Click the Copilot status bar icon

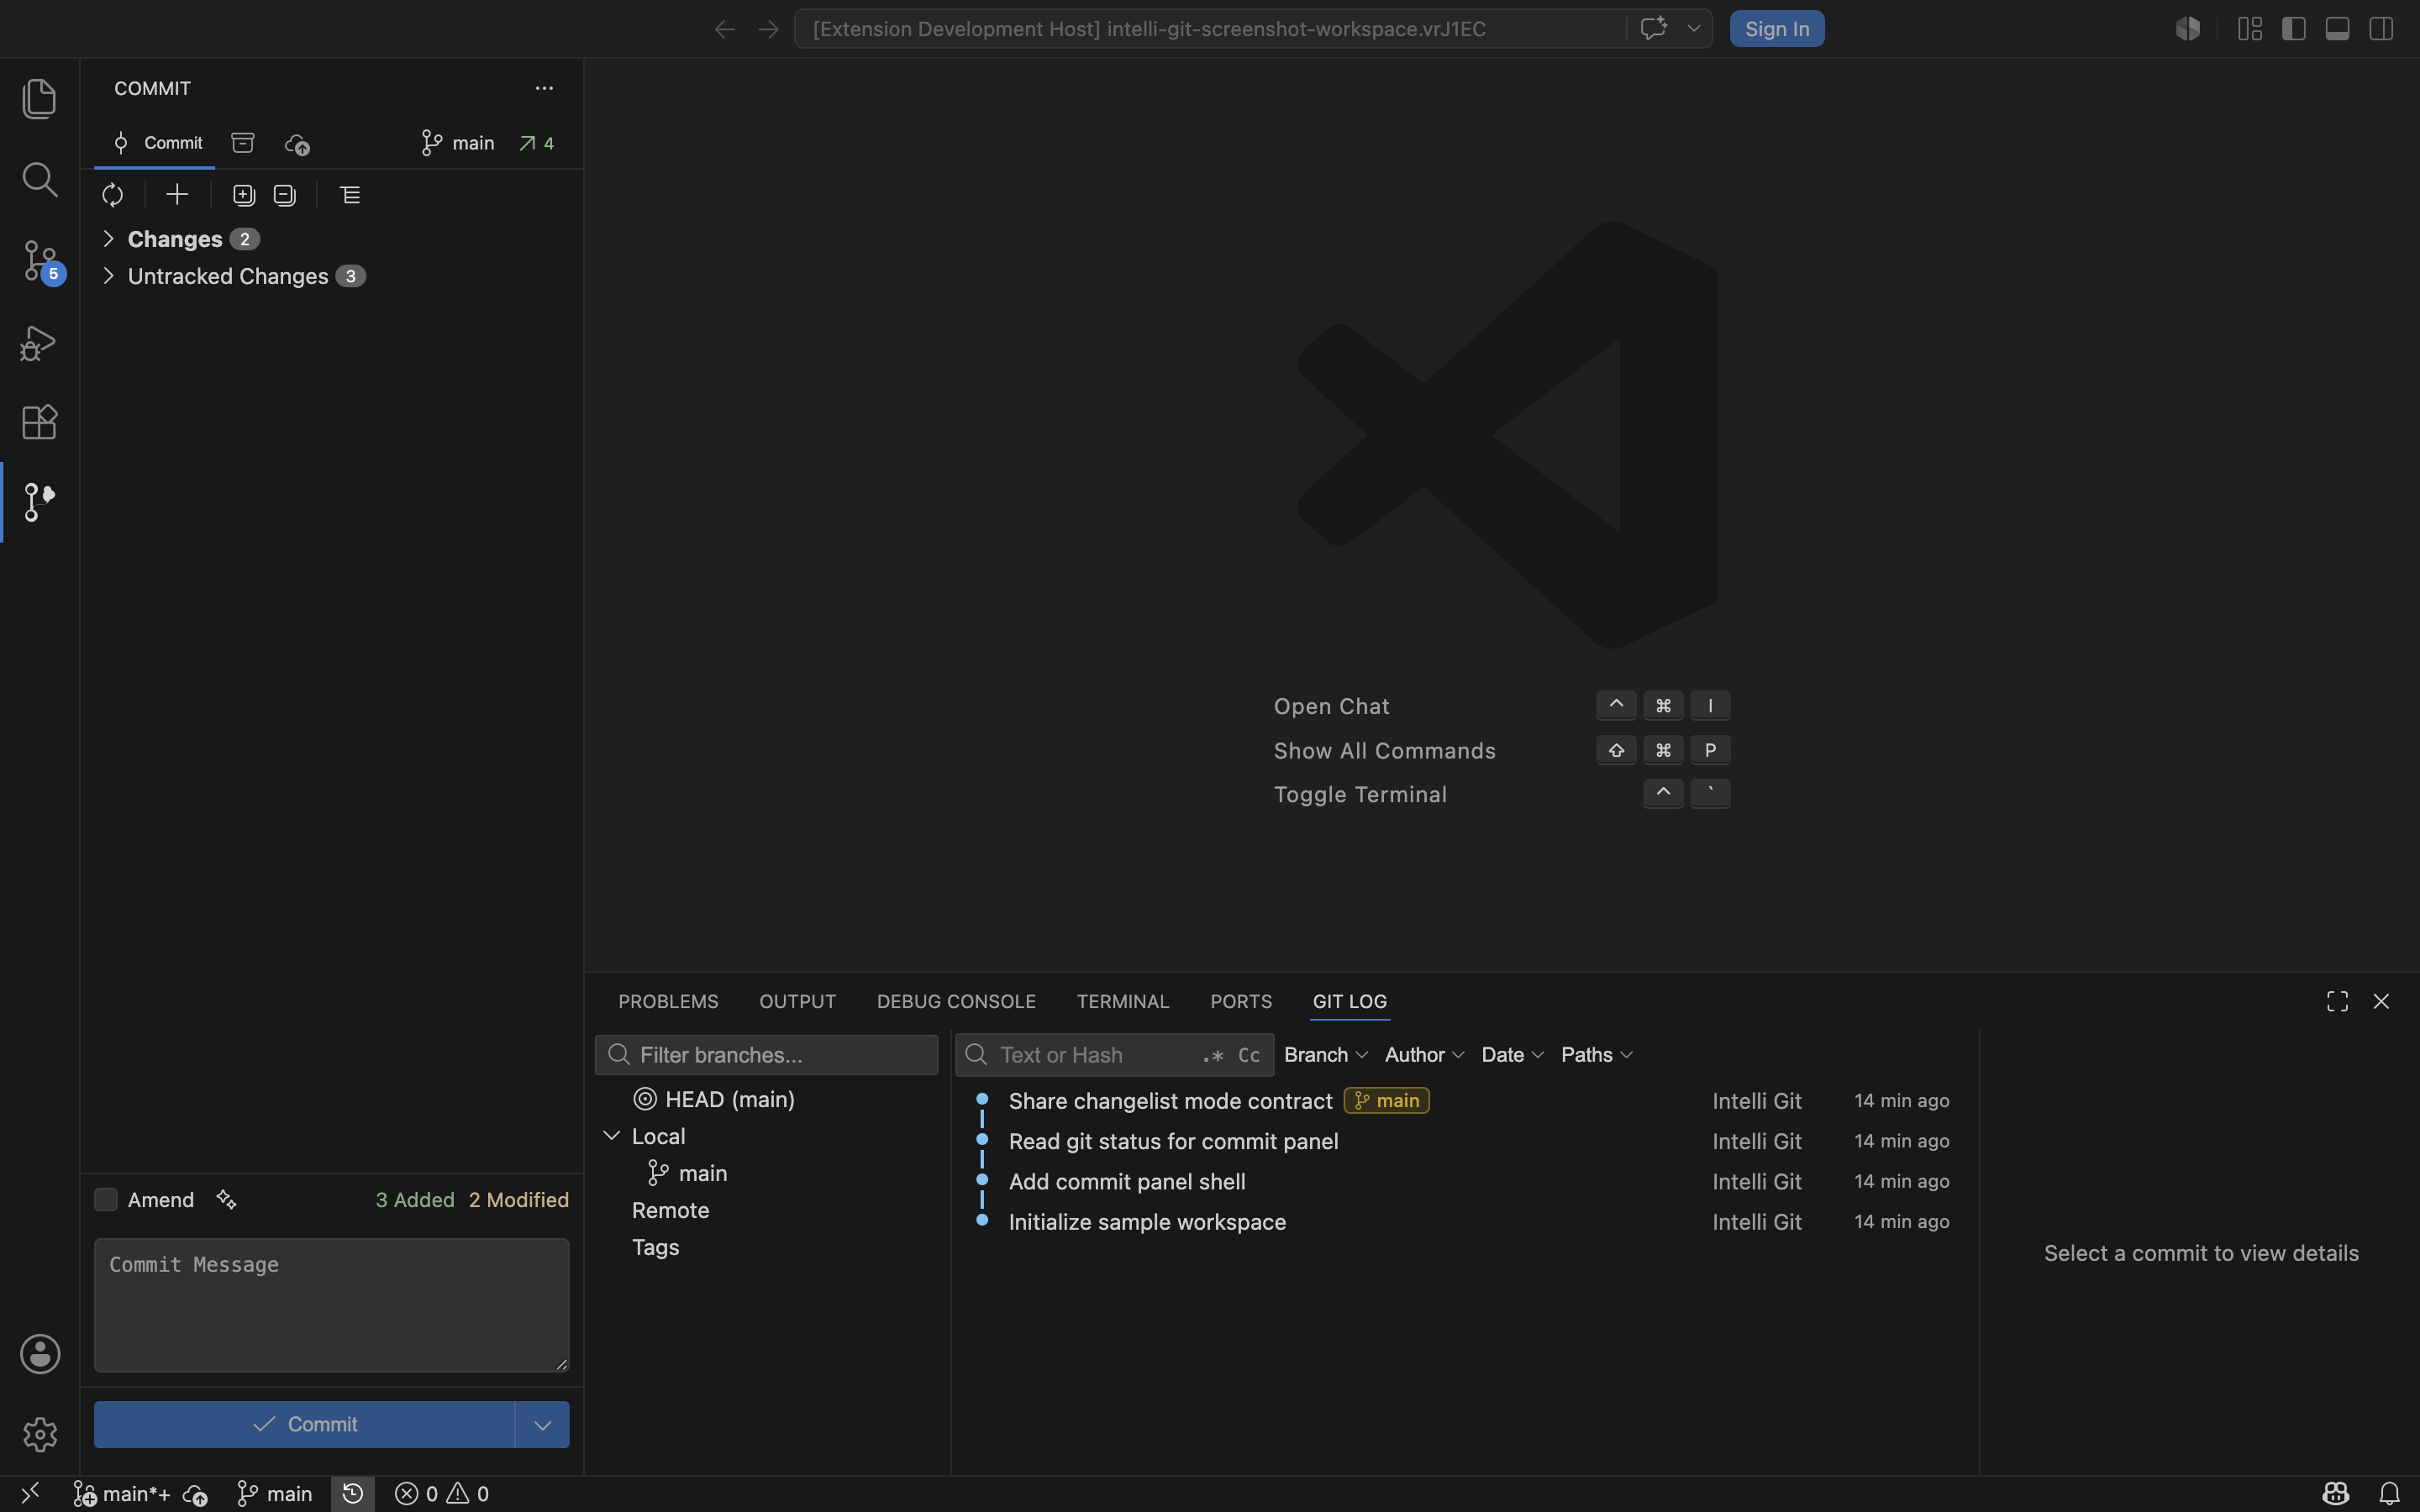tap(2336, 1493)
